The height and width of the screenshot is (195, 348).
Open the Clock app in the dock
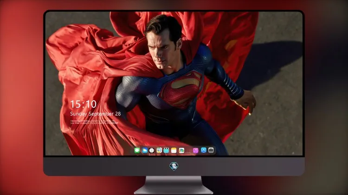pos(152,150)
